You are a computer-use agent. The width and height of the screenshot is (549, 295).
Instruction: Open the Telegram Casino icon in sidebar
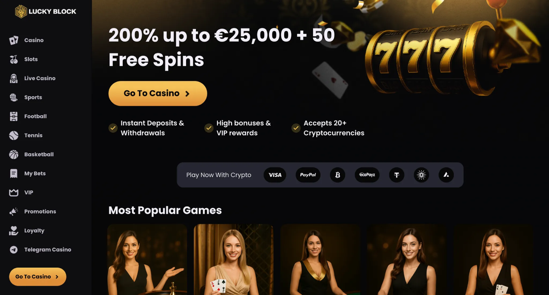click(x=14, y=250)
